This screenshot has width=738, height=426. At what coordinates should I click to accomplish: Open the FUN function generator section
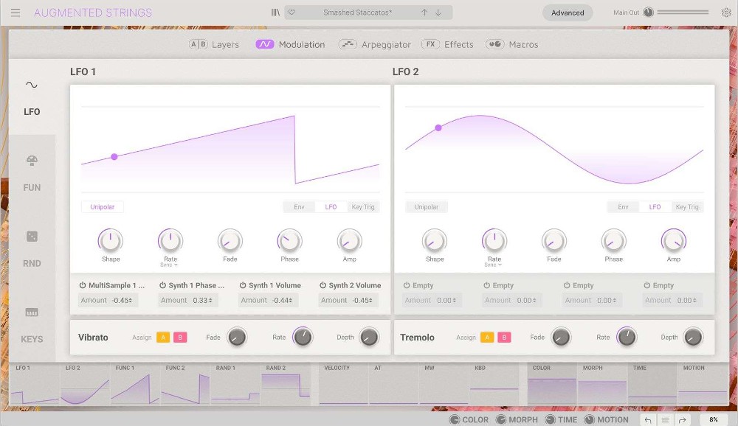31,175
